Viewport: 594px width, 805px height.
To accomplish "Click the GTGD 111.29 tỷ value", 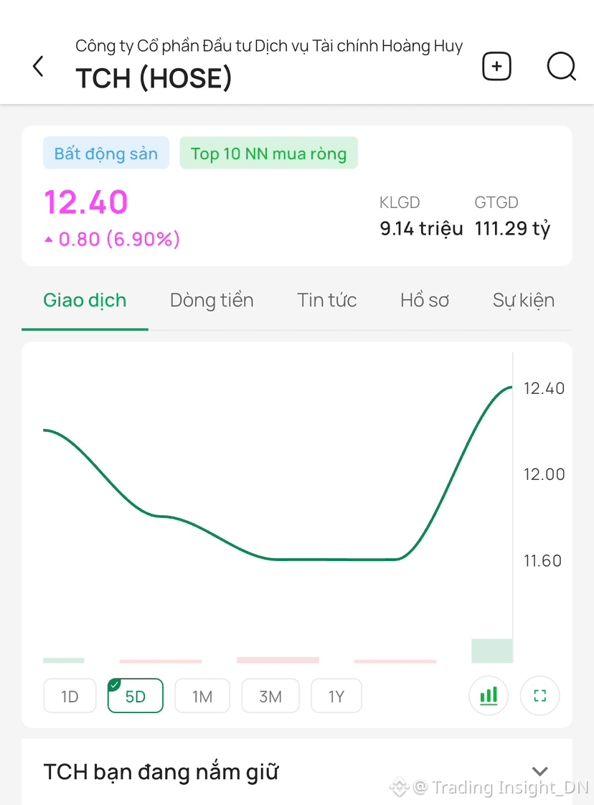I will pyautogui.click(x=511, y=228).
